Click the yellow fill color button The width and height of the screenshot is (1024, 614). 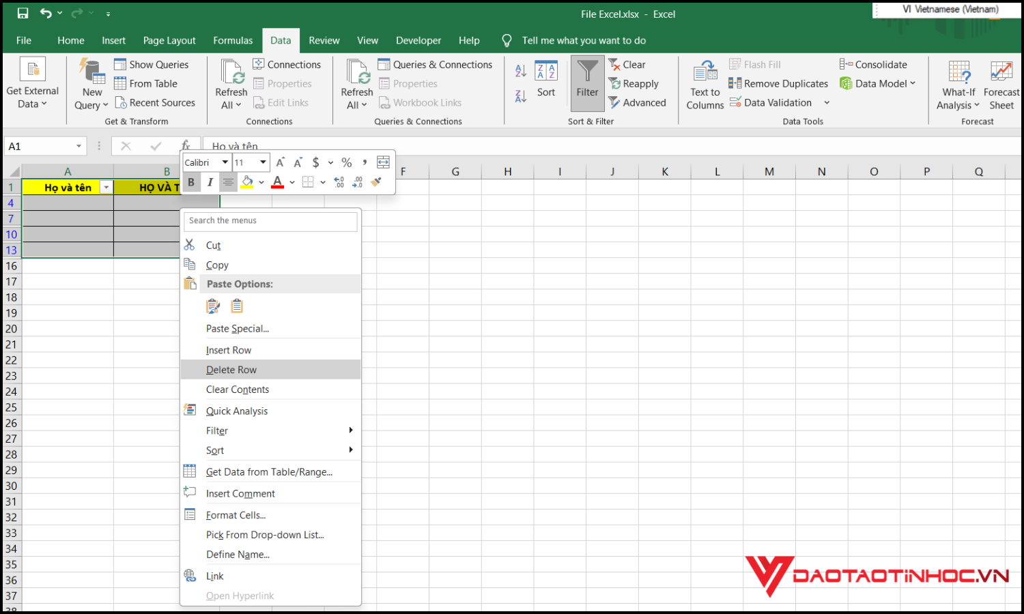point(247,182)
